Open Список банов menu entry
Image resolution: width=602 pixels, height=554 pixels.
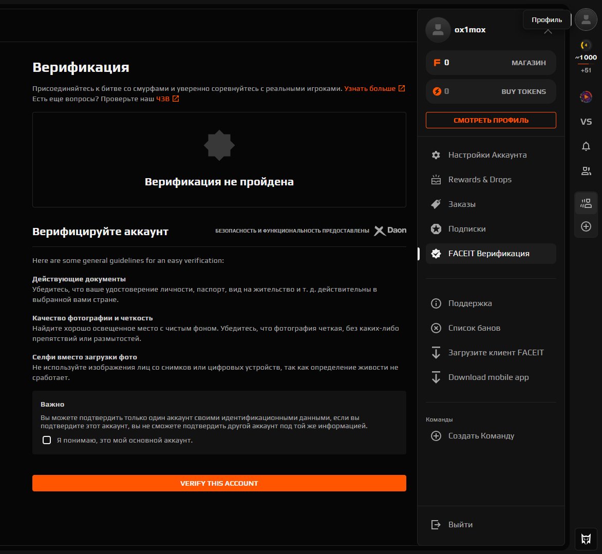(474, 328)
